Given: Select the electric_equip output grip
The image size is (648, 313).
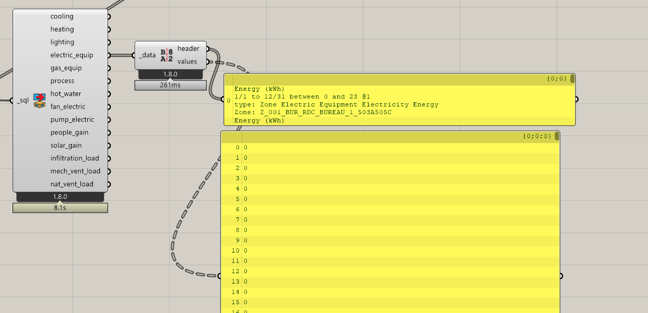Looking at the screenshot, I should [109, 55].
